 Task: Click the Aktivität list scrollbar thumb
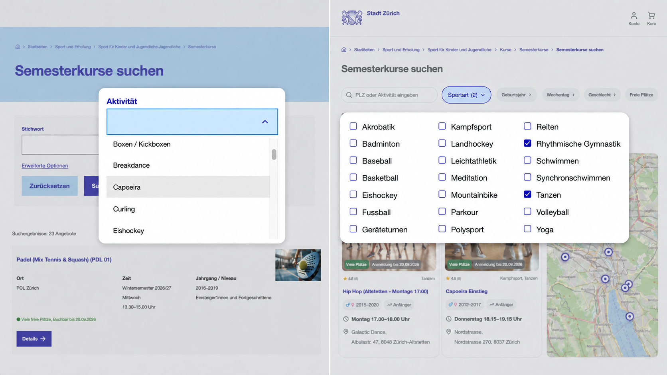click(x=274, y=154)
